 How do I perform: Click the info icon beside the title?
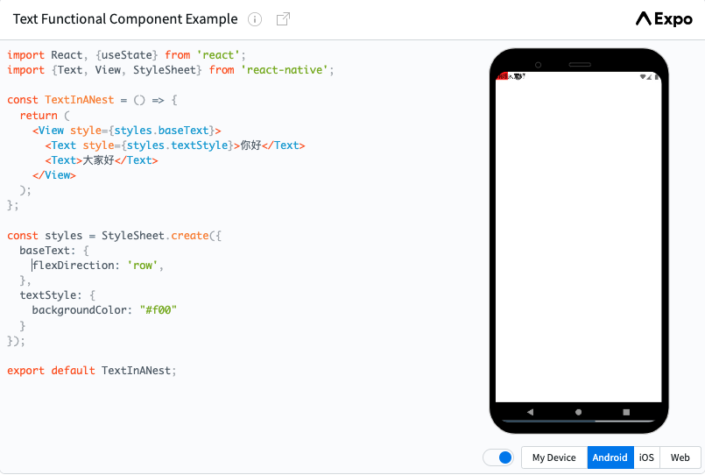coord(255,19)
